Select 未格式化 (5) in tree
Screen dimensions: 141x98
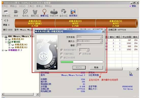[21, 47]
